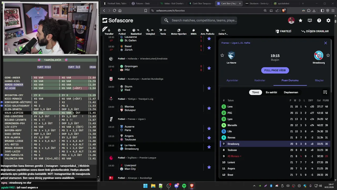This screenshot has width=337, height=190.
Task: Toggle favorite star for Angers–Toulouse
Action: [x=209, y=138]
